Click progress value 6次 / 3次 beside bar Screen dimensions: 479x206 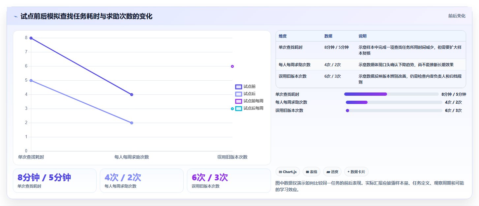(453, 111)
